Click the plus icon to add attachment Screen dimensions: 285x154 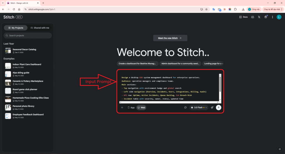[122, 108]
